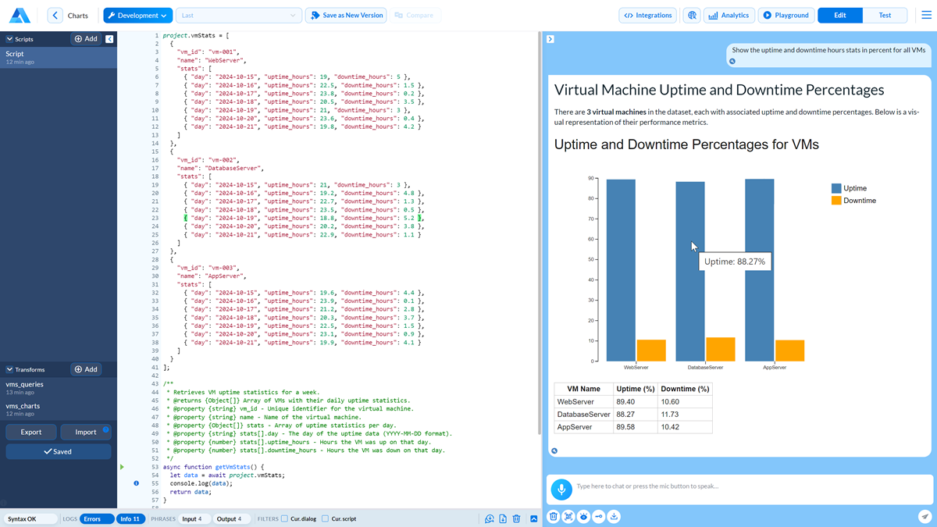This screenshot has width=937, height=527.
Task: Click the trash icon in the editor status bar
Action: coord(516,518)
